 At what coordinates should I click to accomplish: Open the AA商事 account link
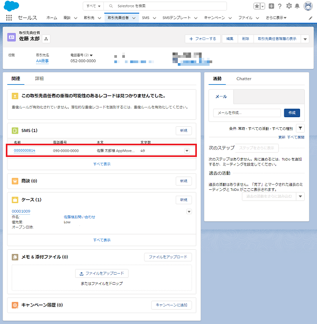tap(42, 61)
